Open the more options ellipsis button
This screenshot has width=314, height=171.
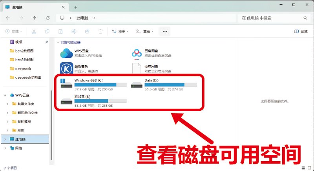(164, 31)
